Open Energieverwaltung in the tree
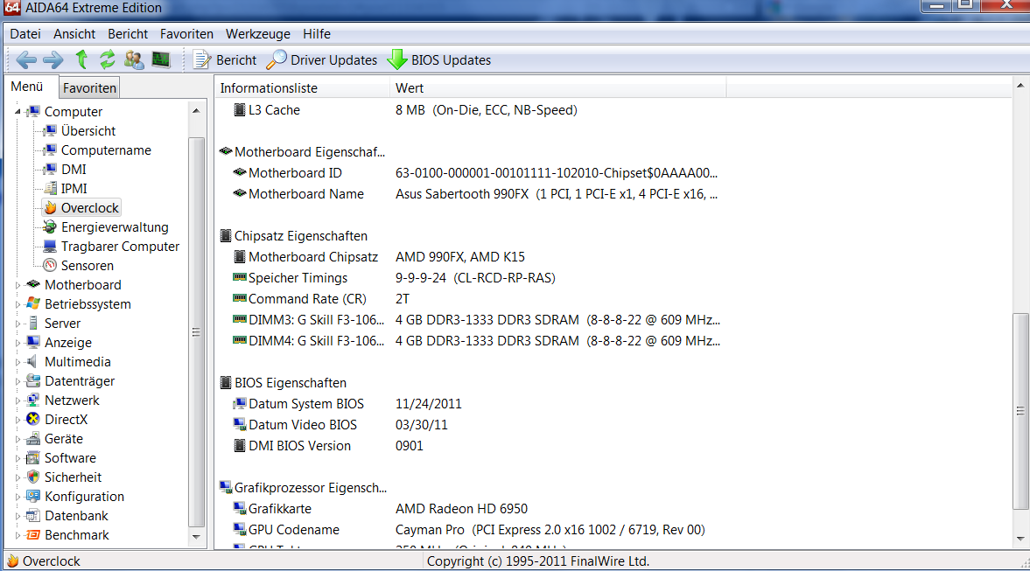The width and height of the screenshot is (1030, 571). (x=115, y=227)
